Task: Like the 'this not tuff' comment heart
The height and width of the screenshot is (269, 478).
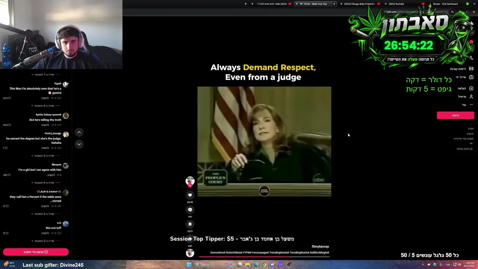Action: 7,233
